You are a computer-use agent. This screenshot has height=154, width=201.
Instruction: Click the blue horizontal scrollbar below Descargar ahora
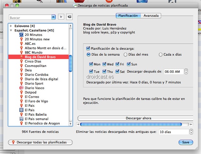[135, 124]
